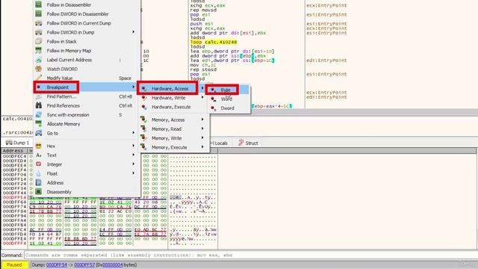
Task: Click the Memory, Write breakpoint icon
Action: (143, 138)
